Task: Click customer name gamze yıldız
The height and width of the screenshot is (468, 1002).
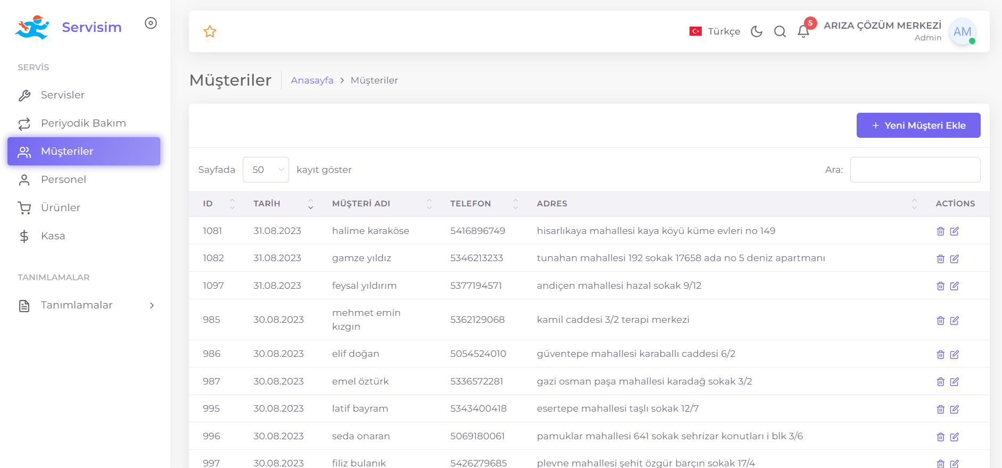Action: 362,258
